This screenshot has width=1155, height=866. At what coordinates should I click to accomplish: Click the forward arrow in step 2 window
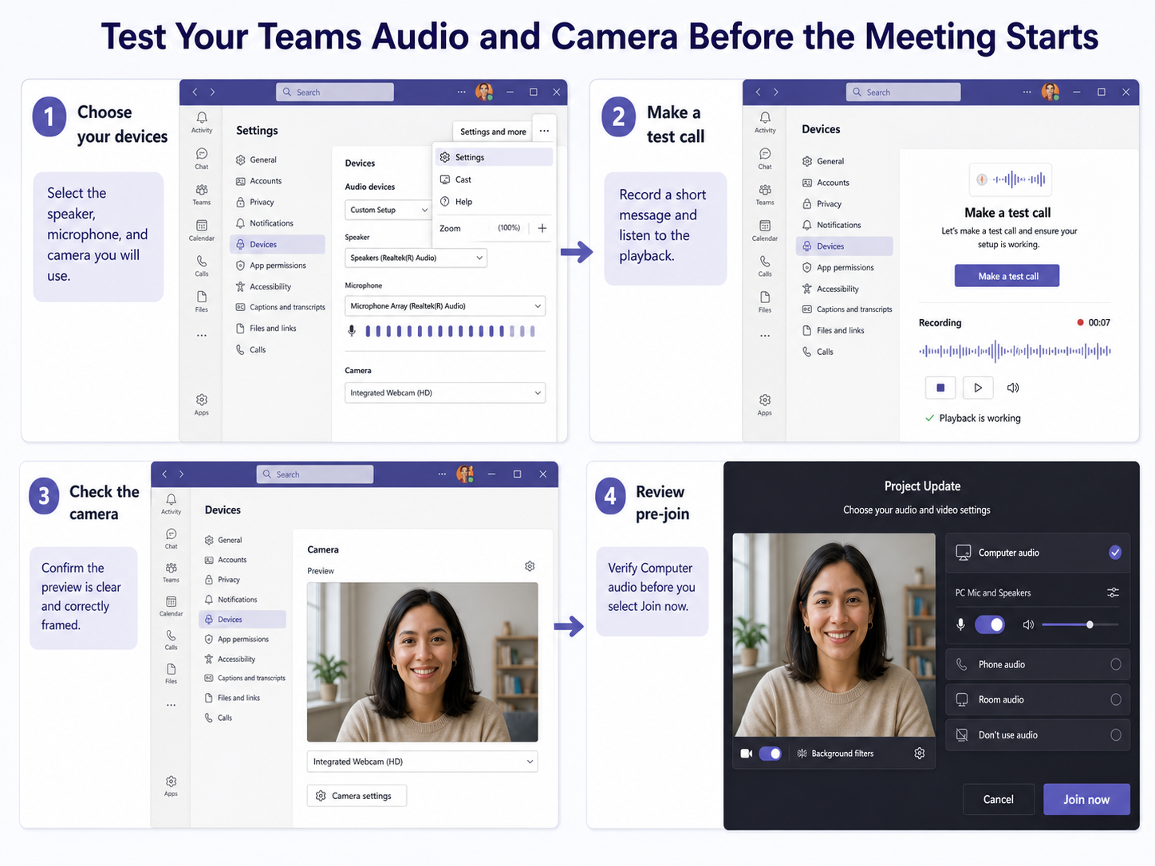coord(776,92)
